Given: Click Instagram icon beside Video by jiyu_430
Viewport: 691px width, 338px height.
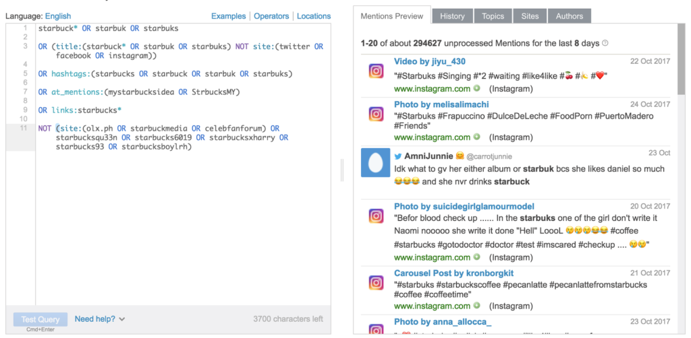Looking at the screenshot, I should 376,71.
